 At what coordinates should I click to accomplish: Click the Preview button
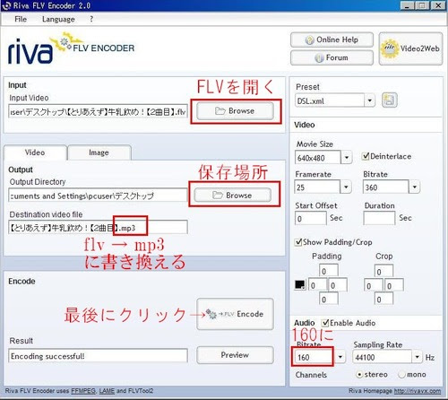coord(235,355)
